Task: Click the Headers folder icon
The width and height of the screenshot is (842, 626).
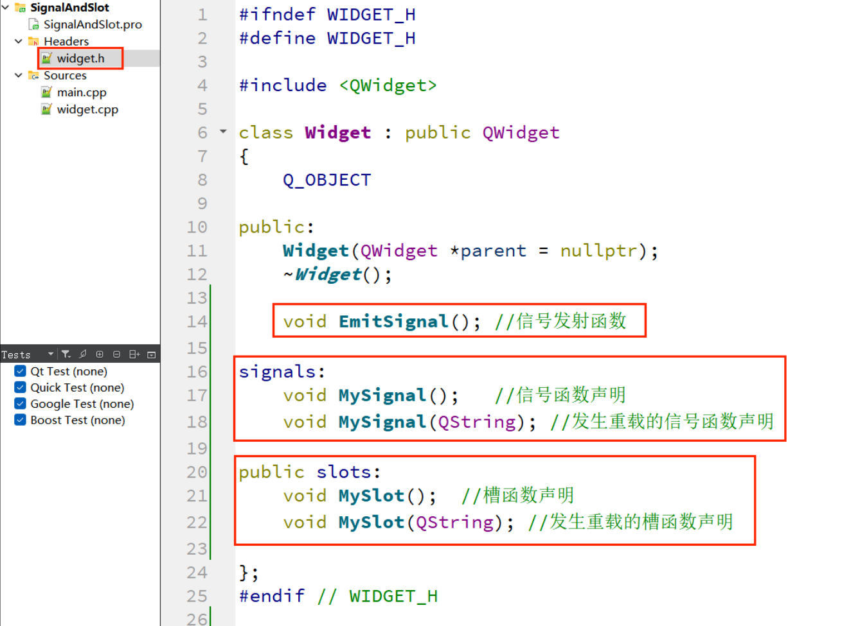Action: point(33,42)
